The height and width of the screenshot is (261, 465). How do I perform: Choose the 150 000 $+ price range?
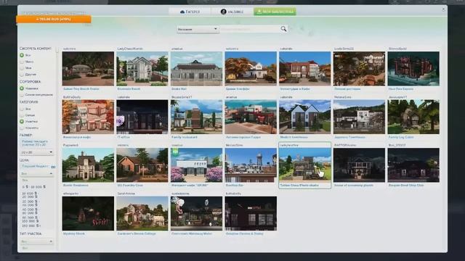(x=31, y=225)
